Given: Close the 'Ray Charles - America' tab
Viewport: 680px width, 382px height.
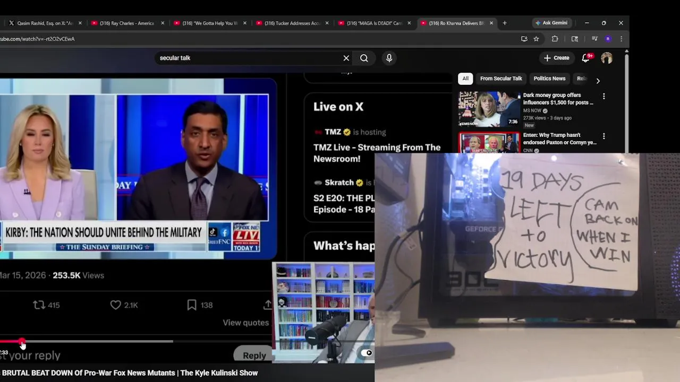Looking at the screenshot, I should tap(163, 23).
